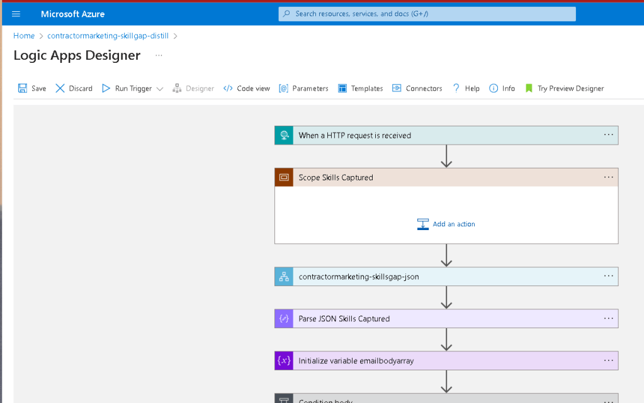
Task: Focus the Search resources, services, and docs field
Action: click(427, 14)
